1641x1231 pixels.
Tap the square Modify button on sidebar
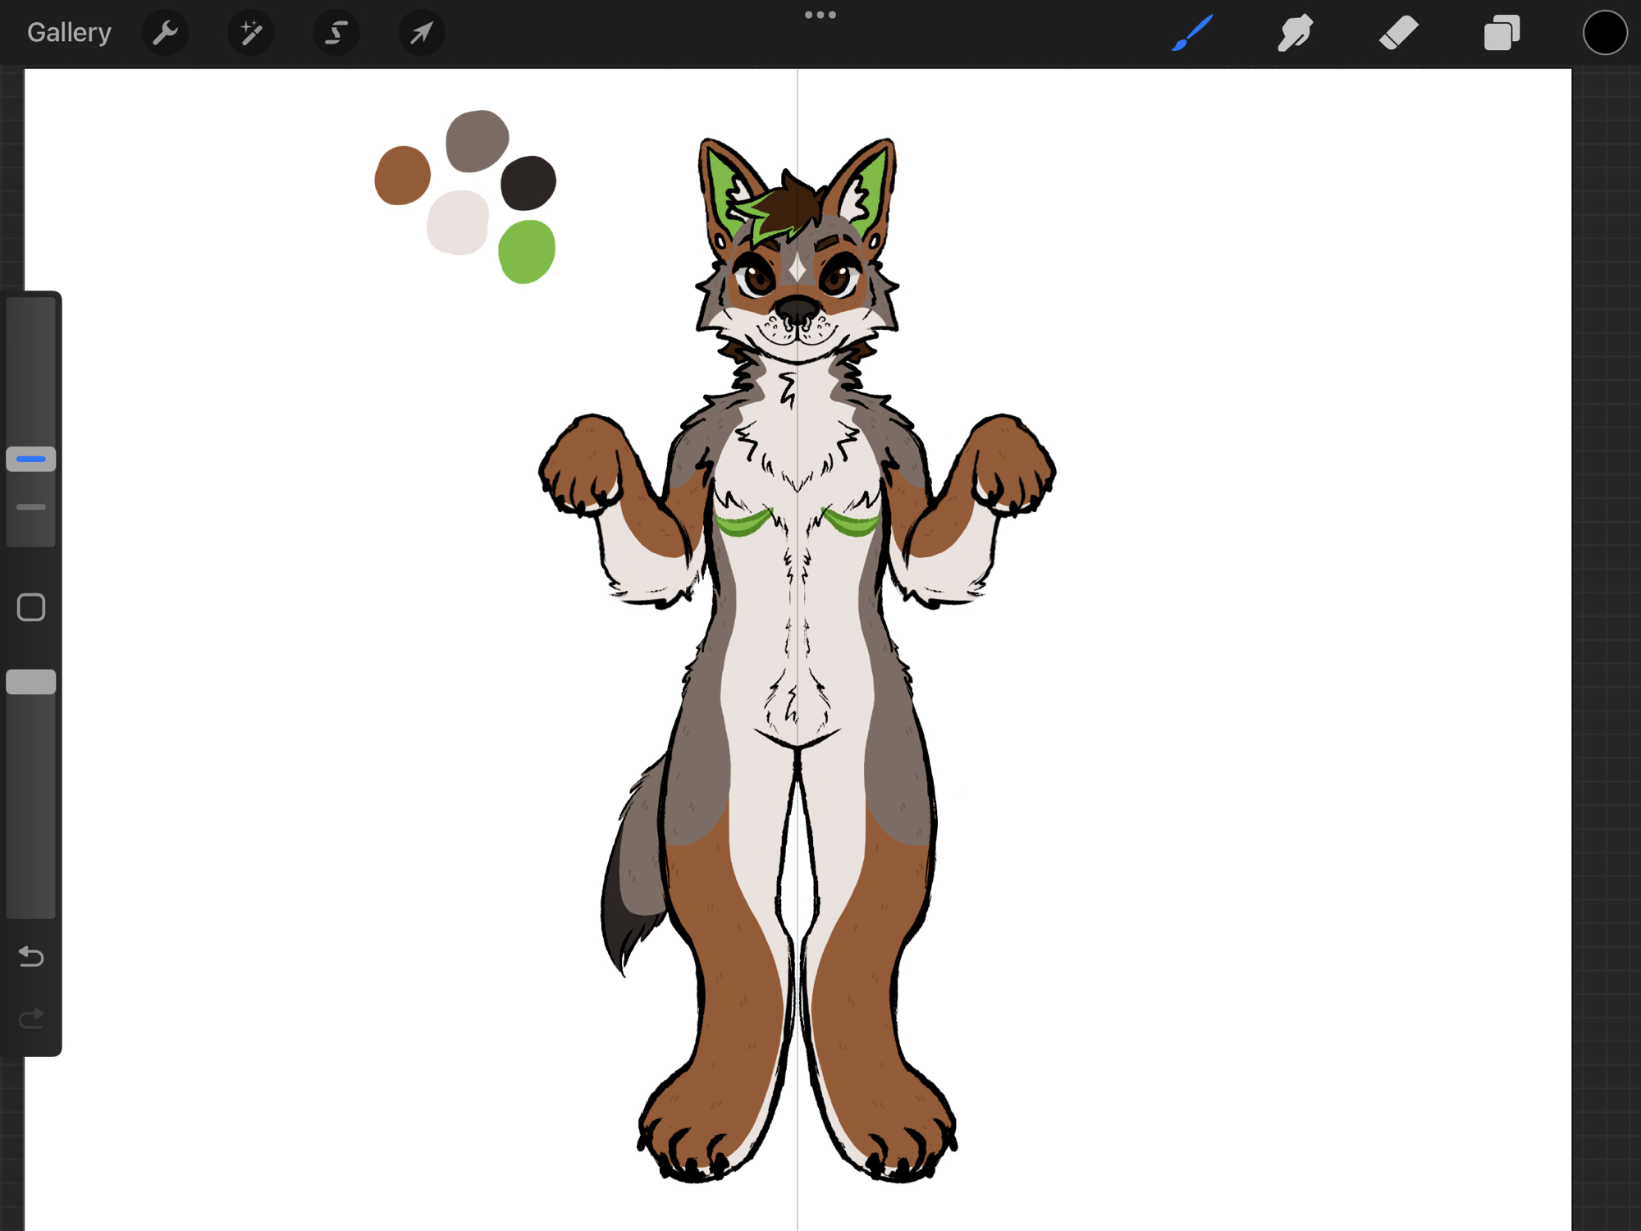[31, 607]
